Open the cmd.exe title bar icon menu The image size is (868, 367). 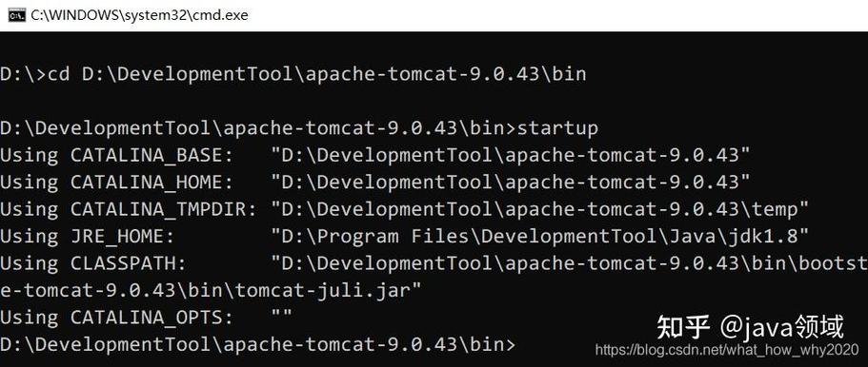(16, 15)
